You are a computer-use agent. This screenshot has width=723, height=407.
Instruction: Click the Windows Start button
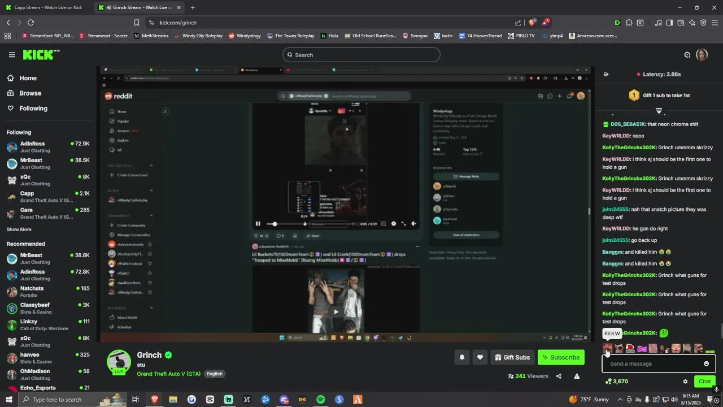[8, 400]
